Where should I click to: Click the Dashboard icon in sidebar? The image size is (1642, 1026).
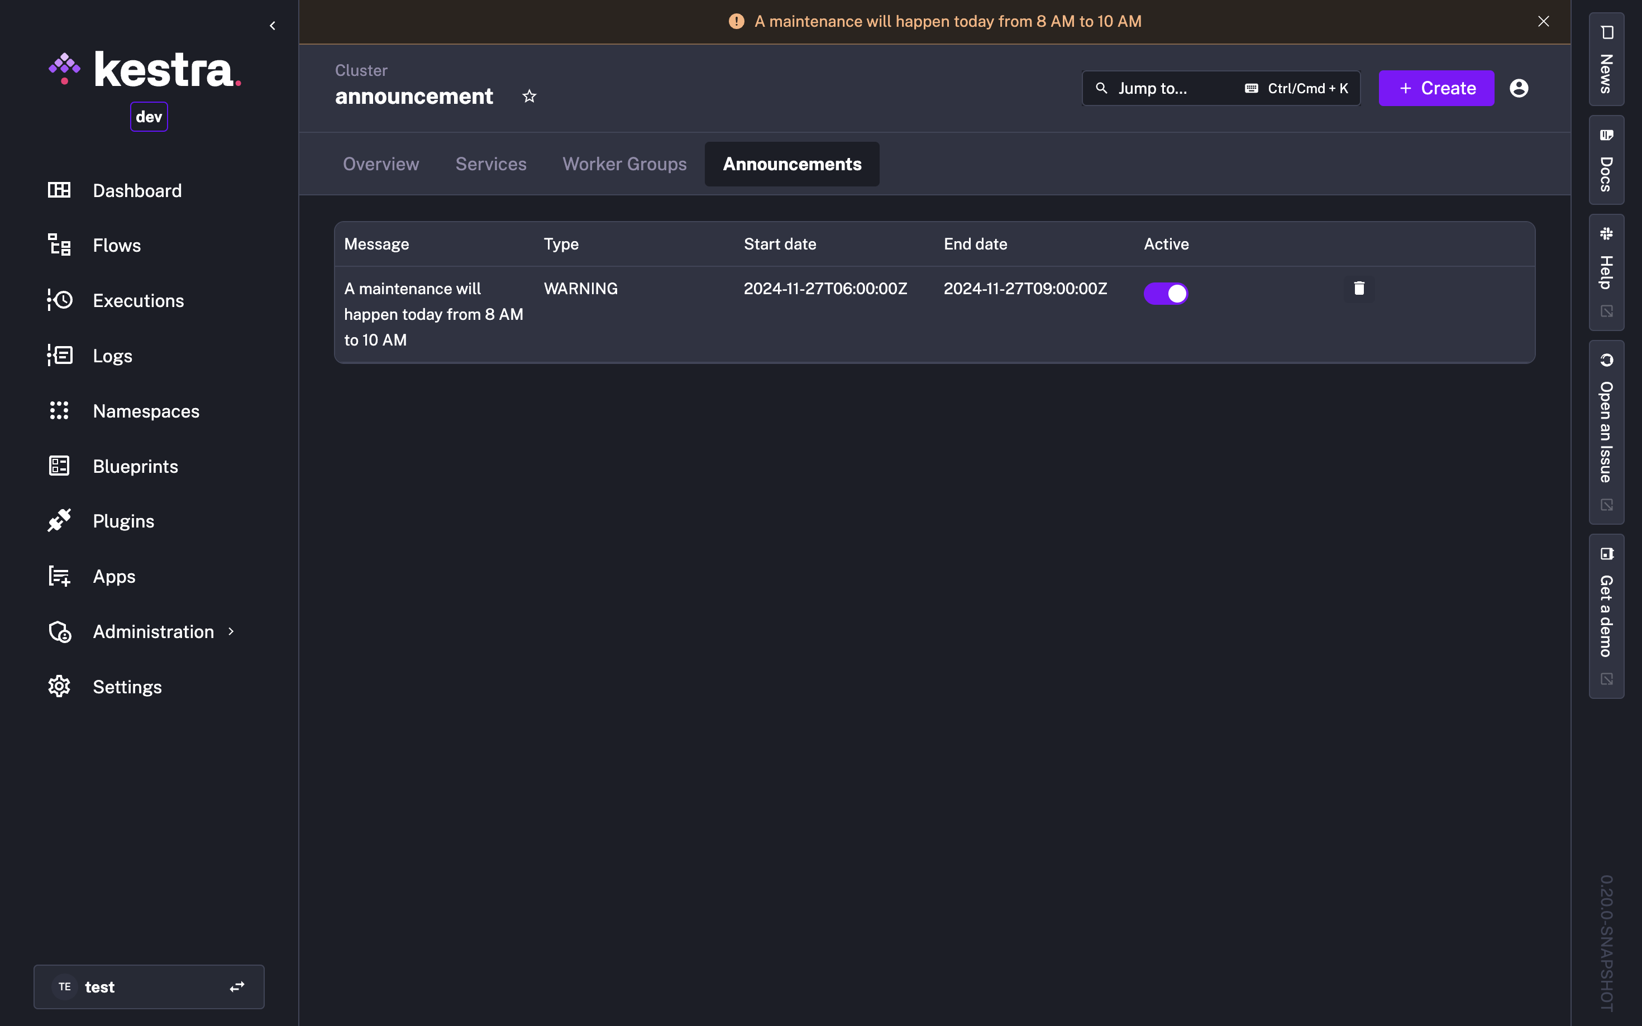click(x=59, y=189)
